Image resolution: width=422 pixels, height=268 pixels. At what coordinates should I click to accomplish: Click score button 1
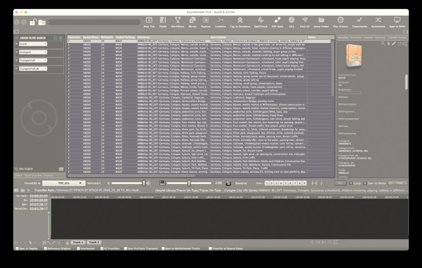(267, 183)
